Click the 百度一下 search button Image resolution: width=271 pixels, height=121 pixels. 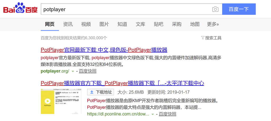click(239, 9)
